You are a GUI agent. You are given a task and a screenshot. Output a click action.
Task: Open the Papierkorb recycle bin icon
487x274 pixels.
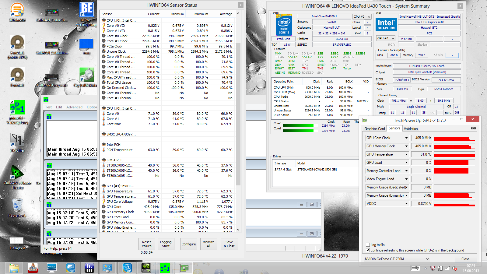[x=17, y=205]
